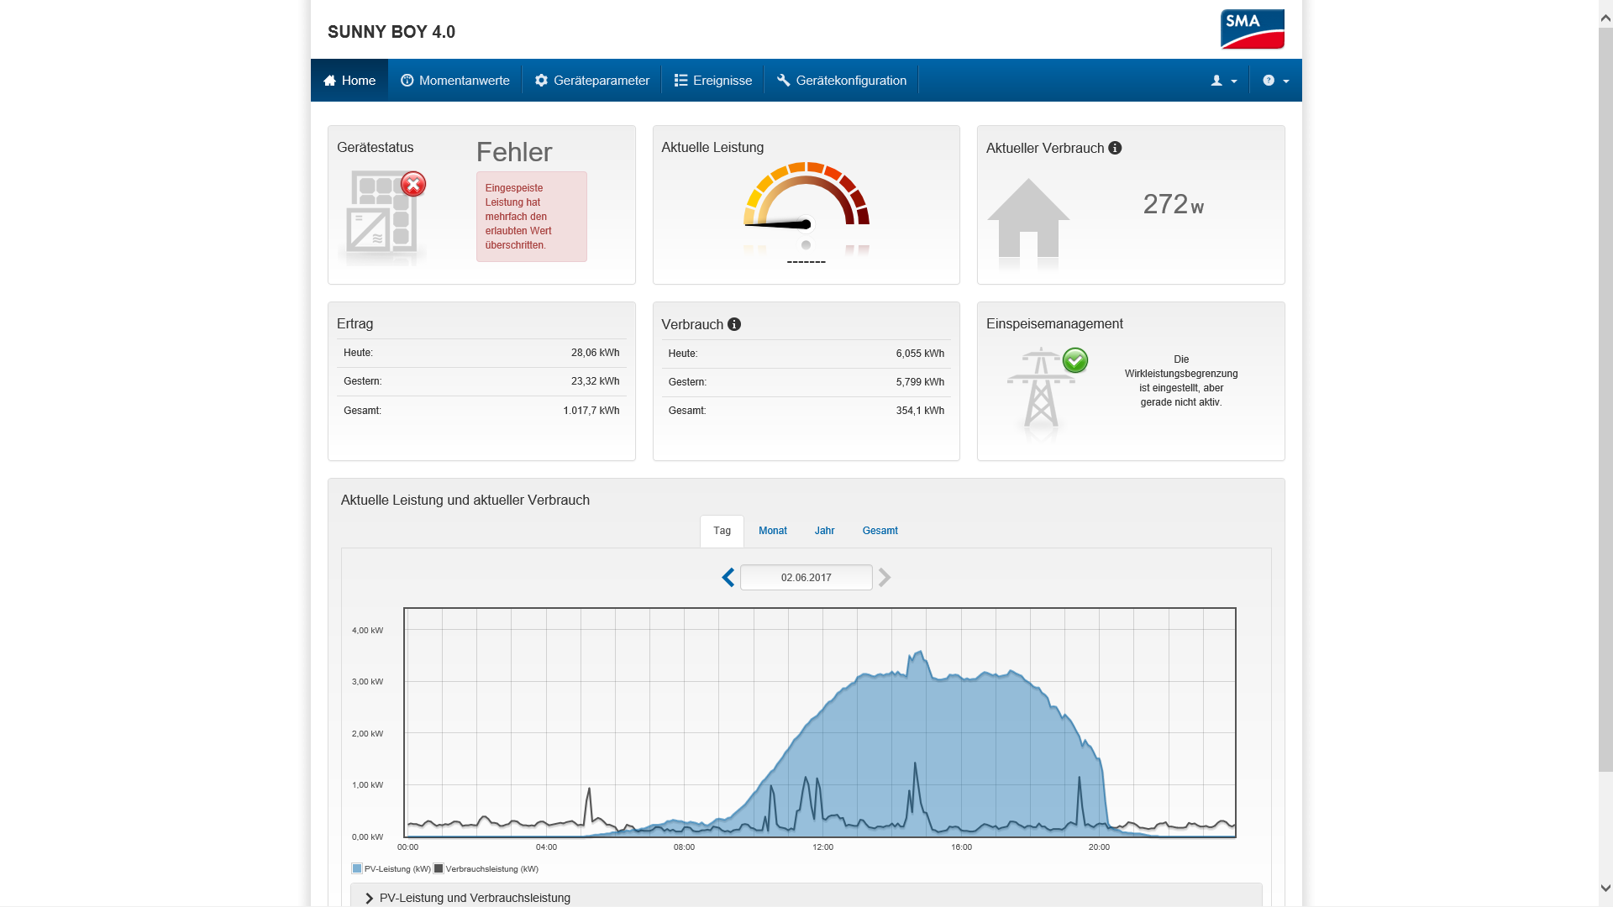Click the electricity pylon icon
The height and width of the screenshot is (907, 1613).
pyautogui.click(x=1041, y=389)
